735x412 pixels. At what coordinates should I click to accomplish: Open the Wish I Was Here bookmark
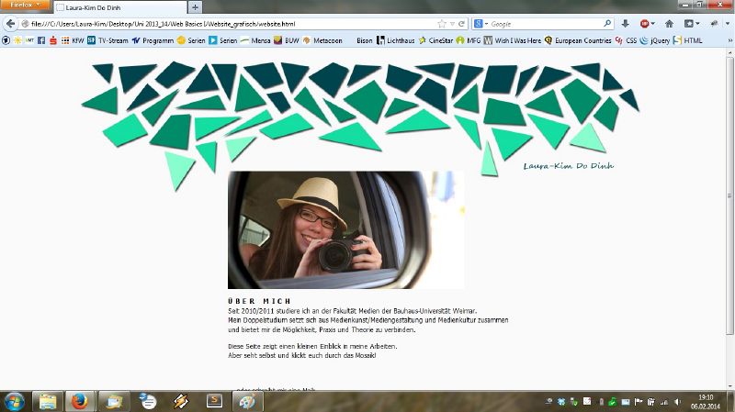click(513, 40)
